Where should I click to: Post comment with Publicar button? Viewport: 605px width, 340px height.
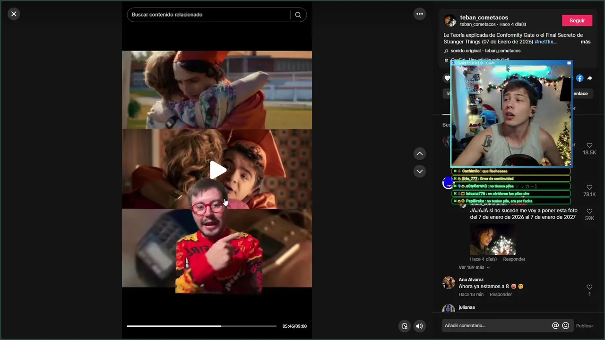[x=585, y=326]
